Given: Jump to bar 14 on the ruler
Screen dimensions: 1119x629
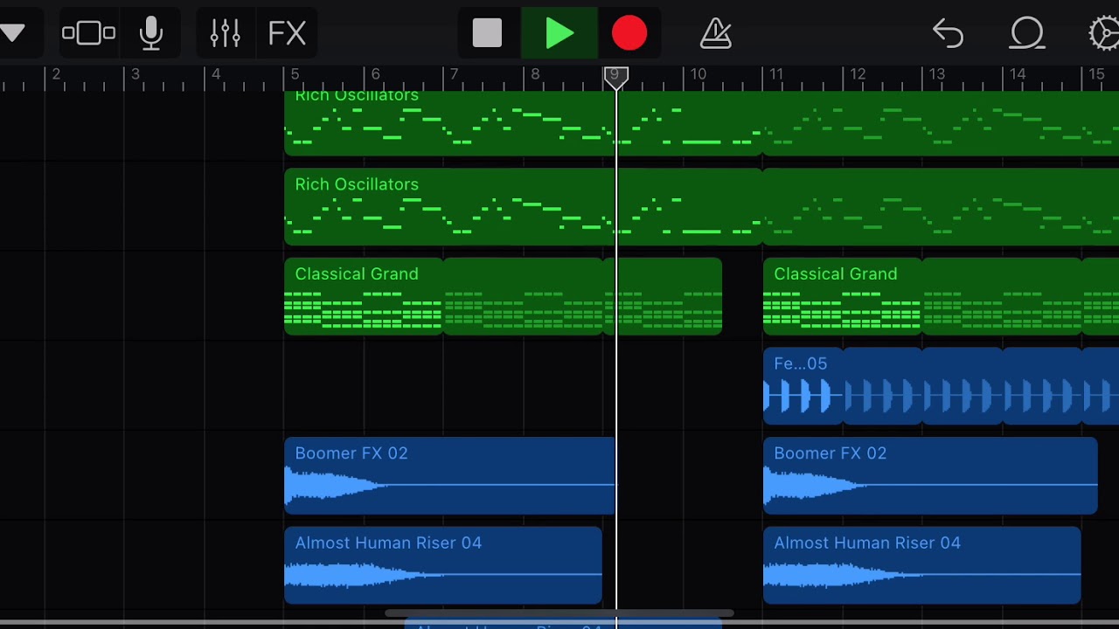Looking at the screenshot, I should tap(1018, 74).
